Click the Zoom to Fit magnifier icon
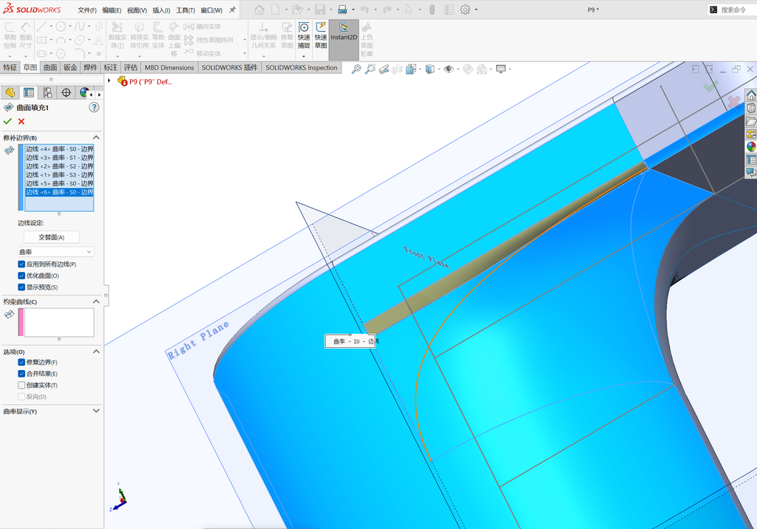 click(356, 69)
